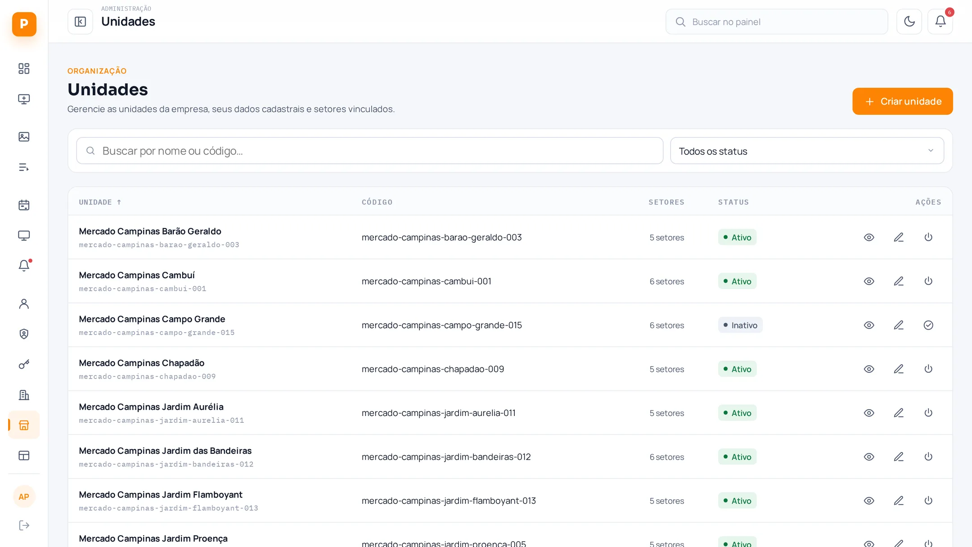Collapse the sidebar with panel toggle icon
Viewport: 972px width, 547px height.
80,22
